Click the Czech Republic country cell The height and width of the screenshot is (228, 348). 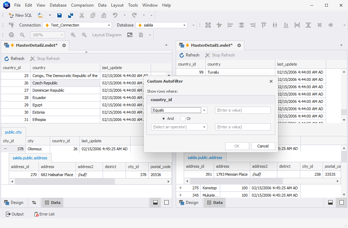(65, 83)
